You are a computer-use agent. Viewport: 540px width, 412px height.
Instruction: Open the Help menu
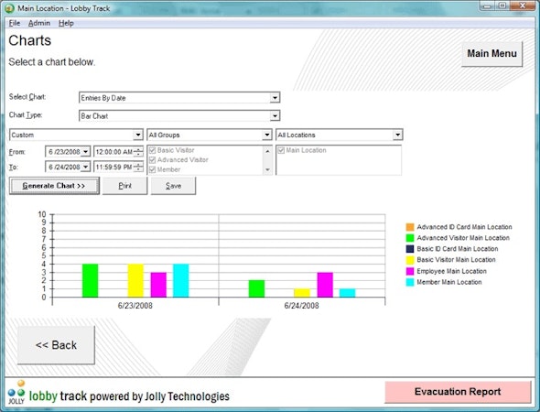(x=66, y=23)
